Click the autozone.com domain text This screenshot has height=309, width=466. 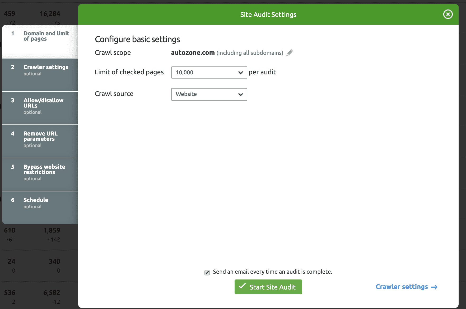pos(193,52)
